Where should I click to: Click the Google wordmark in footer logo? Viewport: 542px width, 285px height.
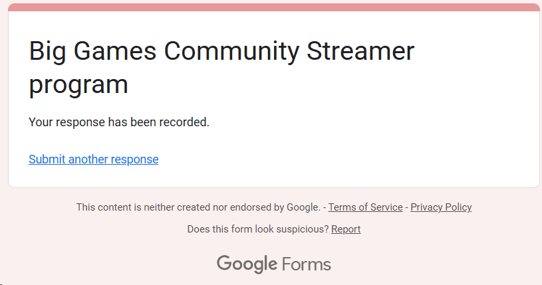coord(247,264)
